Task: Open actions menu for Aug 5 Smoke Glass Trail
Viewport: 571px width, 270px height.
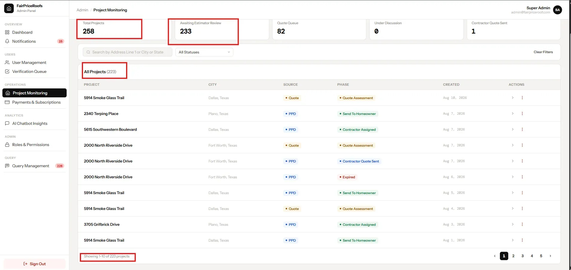Action: coord(522,193)
